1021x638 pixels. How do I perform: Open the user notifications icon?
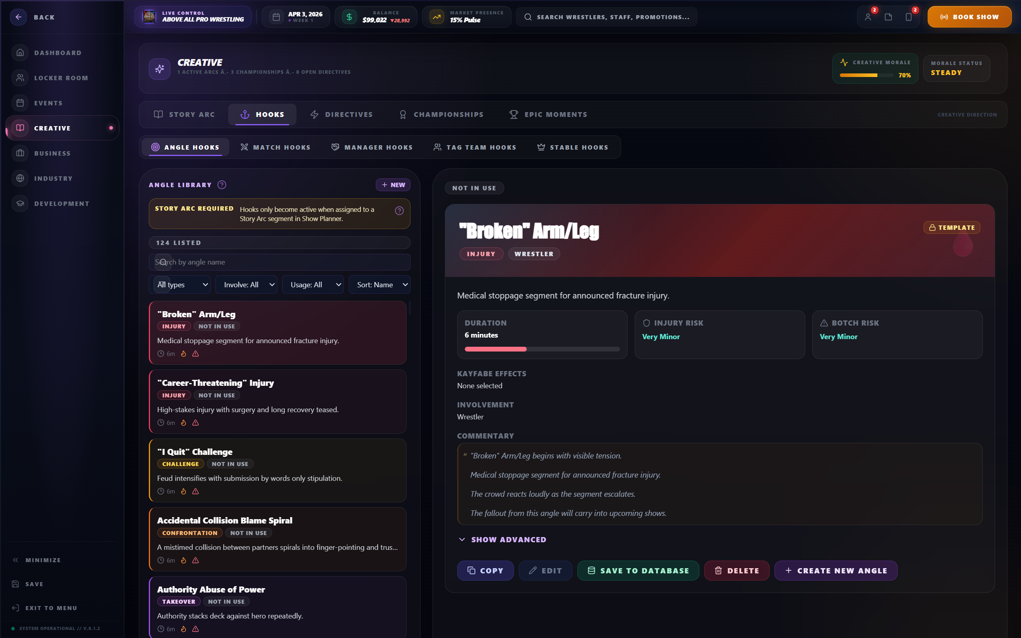click(x=868, y=17)
